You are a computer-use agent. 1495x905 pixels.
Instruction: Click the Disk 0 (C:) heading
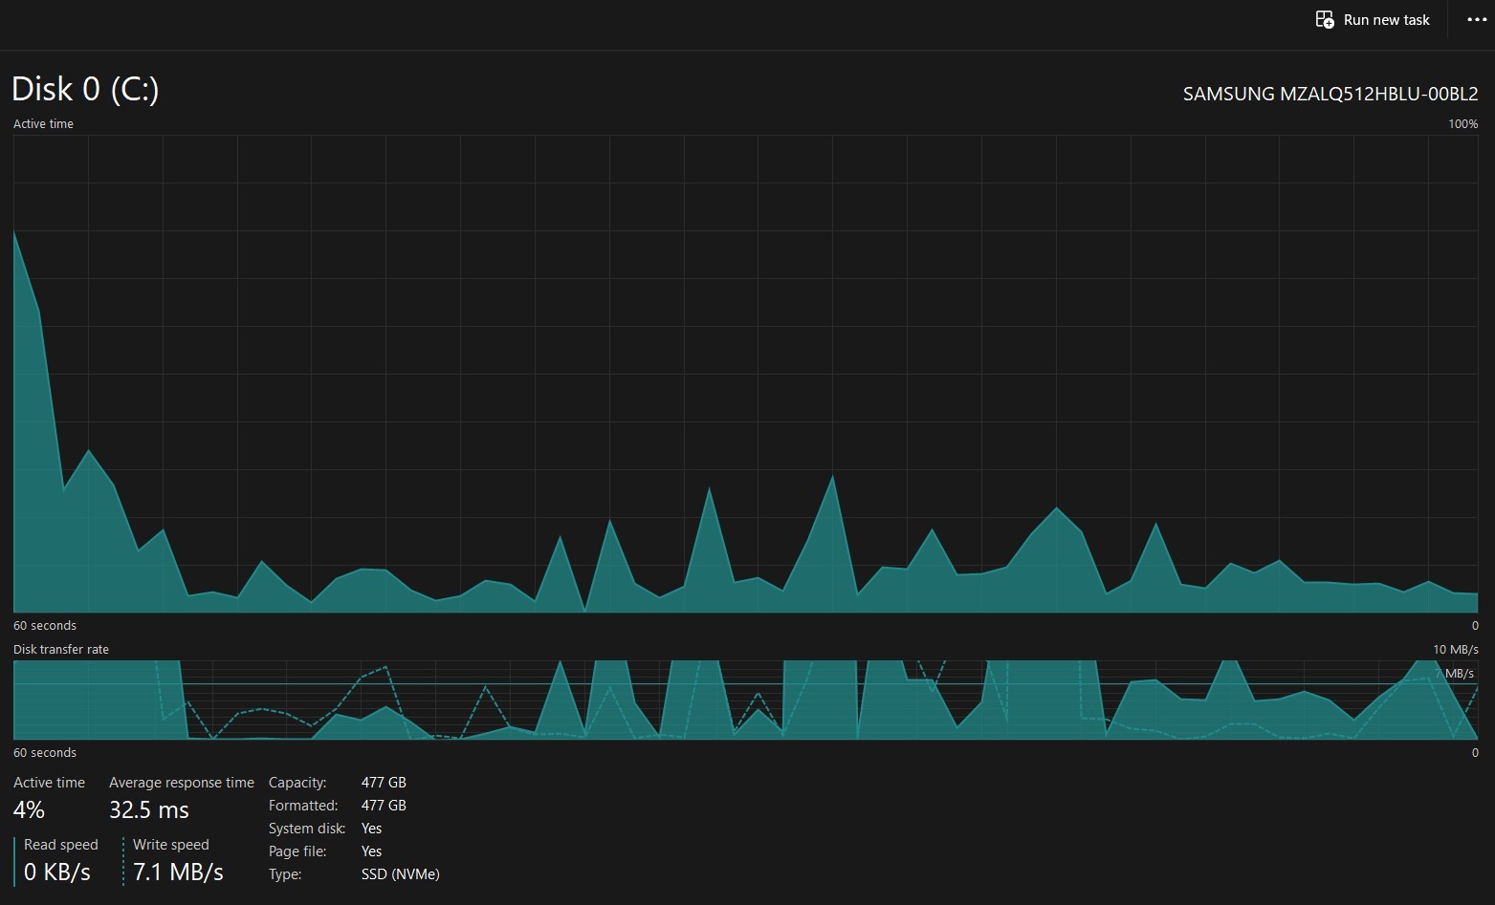85,89
